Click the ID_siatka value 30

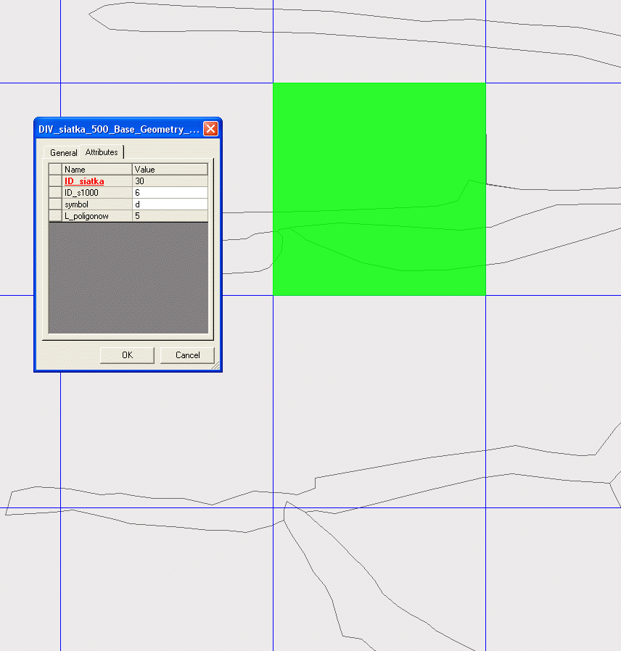click(x=170, y=181)
